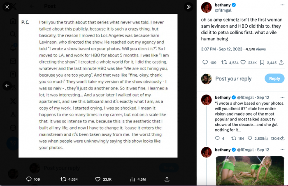This screenshot has height=186, width=288.
Task: Open replies via comment icon under image
Action: 29,179
